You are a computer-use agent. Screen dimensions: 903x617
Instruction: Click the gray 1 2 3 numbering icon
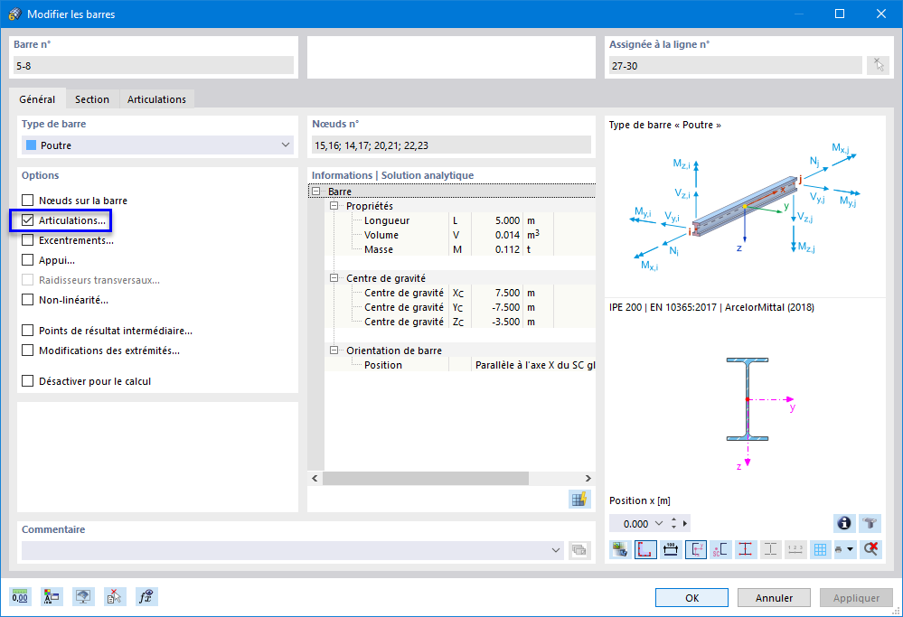[795, 549]
